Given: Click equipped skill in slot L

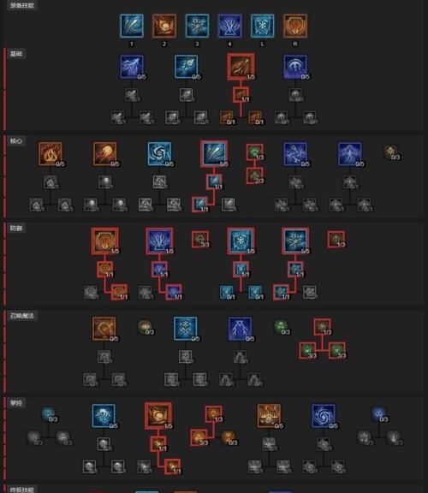Looking at the screenshot, I should [x=262, y=26].
